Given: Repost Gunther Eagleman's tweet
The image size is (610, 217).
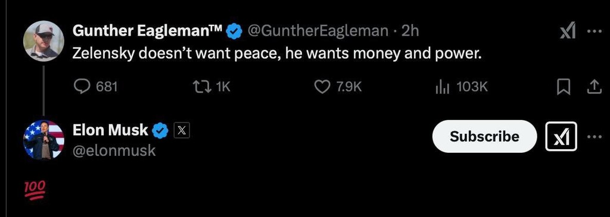Looking at the screenshot, I should point(211,87).
